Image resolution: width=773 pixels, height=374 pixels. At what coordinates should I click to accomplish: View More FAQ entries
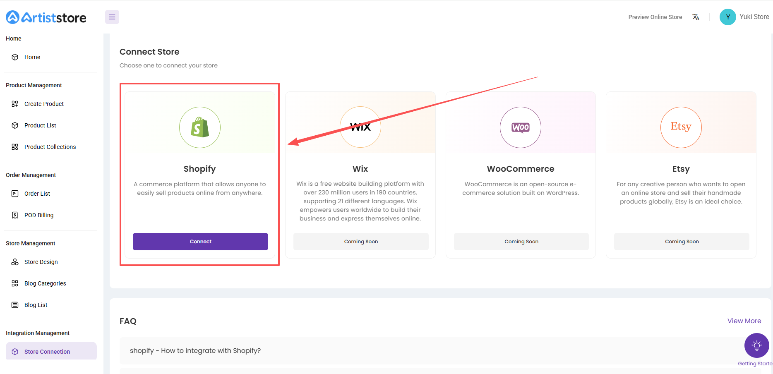[744, 321]
